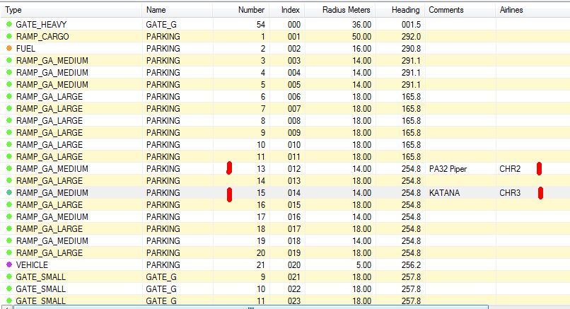This screenshot has width=570, height=309.
Task: Sort by the Radius Meters column header
Action: click(x=340, y=10)
